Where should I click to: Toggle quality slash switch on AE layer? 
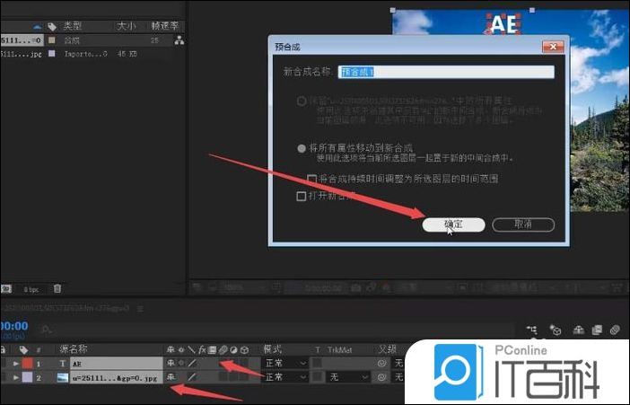[192, 363]
